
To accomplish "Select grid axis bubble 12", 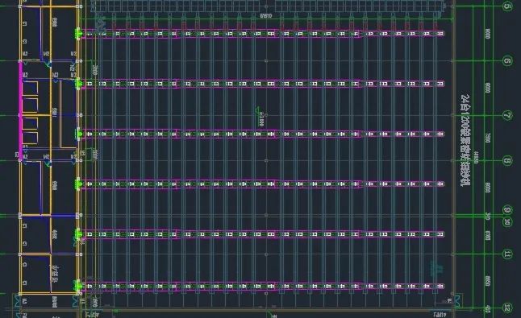I will pyautogui.click(x=507, y=308).
